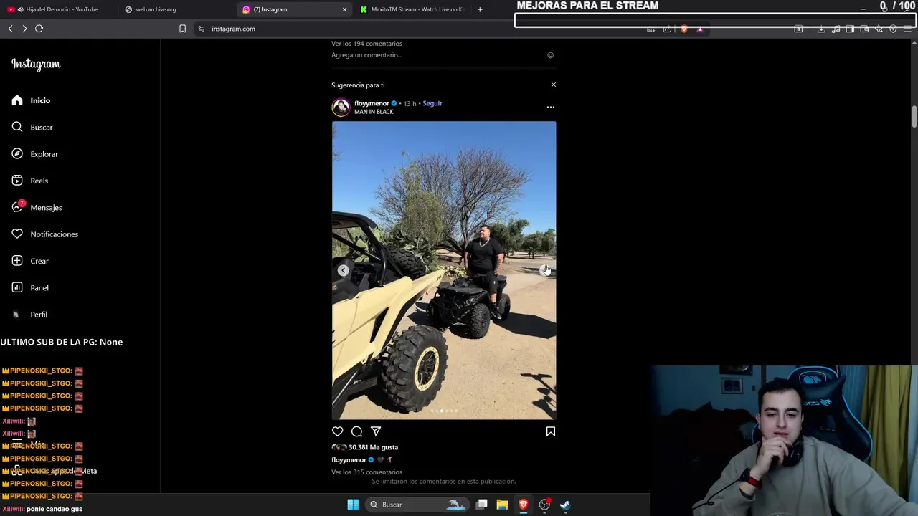Click the Instagram logo
Screen dimensions: 918x516
(36, 64)
